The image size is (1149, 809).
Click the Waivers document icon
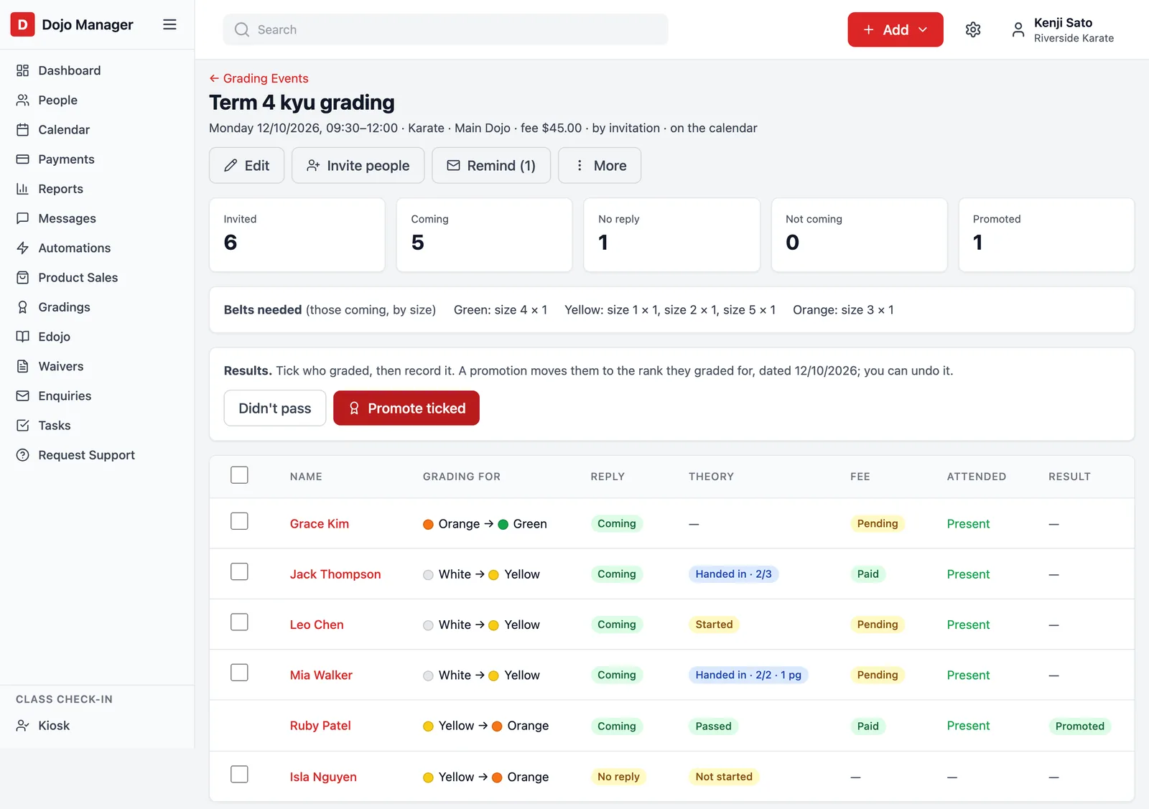click(23, 366)
